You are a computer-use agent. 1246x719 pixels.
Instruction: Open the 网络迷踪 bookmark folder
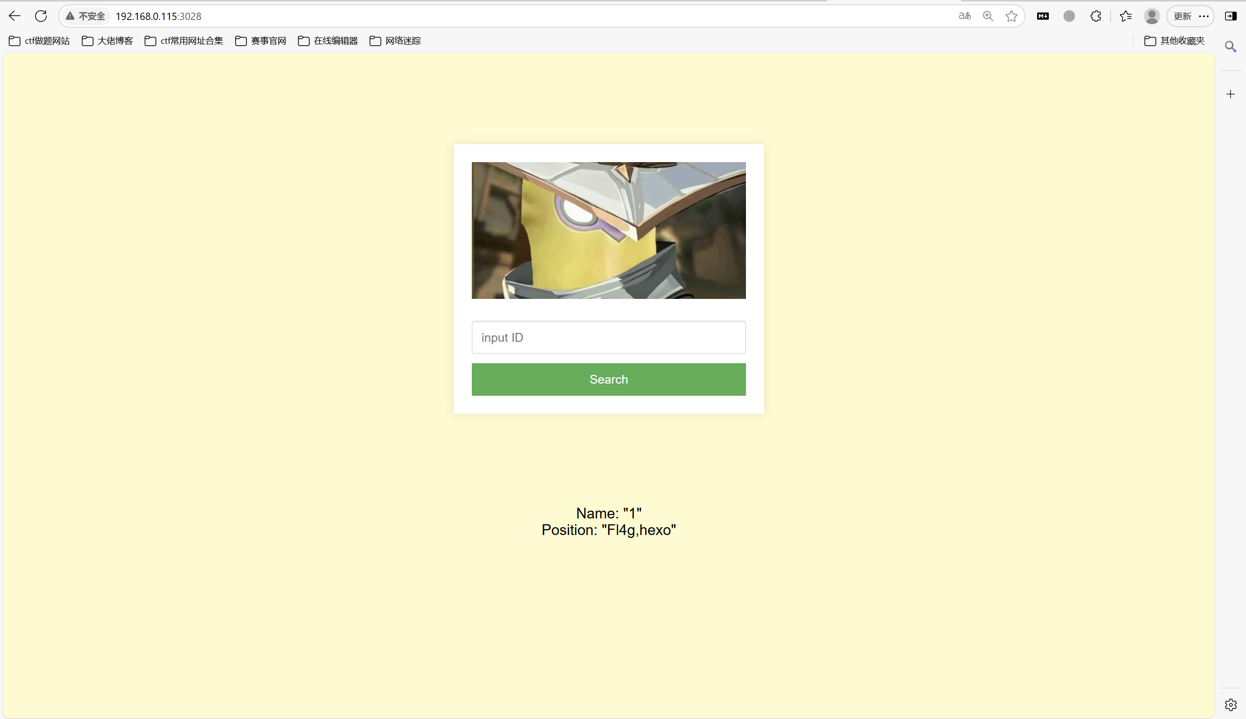[x=395, y=41]
